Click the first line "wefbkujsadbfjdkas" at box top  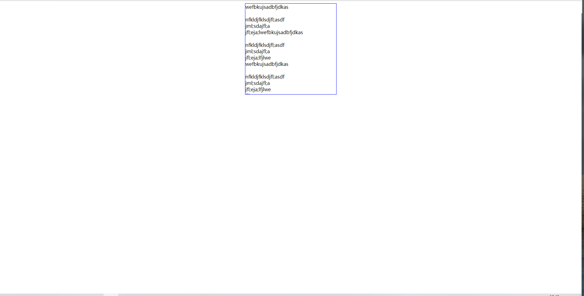(x=267, y=7)
